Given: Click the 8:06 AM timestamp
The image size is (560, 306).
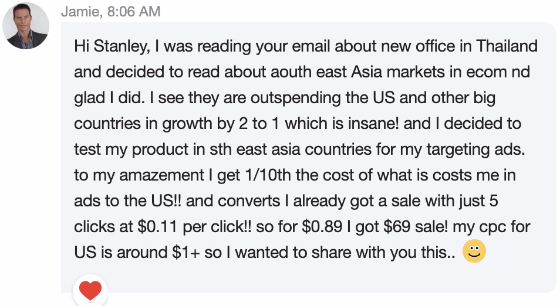Looking at the screenshot, I should click(x=134, y=11).
